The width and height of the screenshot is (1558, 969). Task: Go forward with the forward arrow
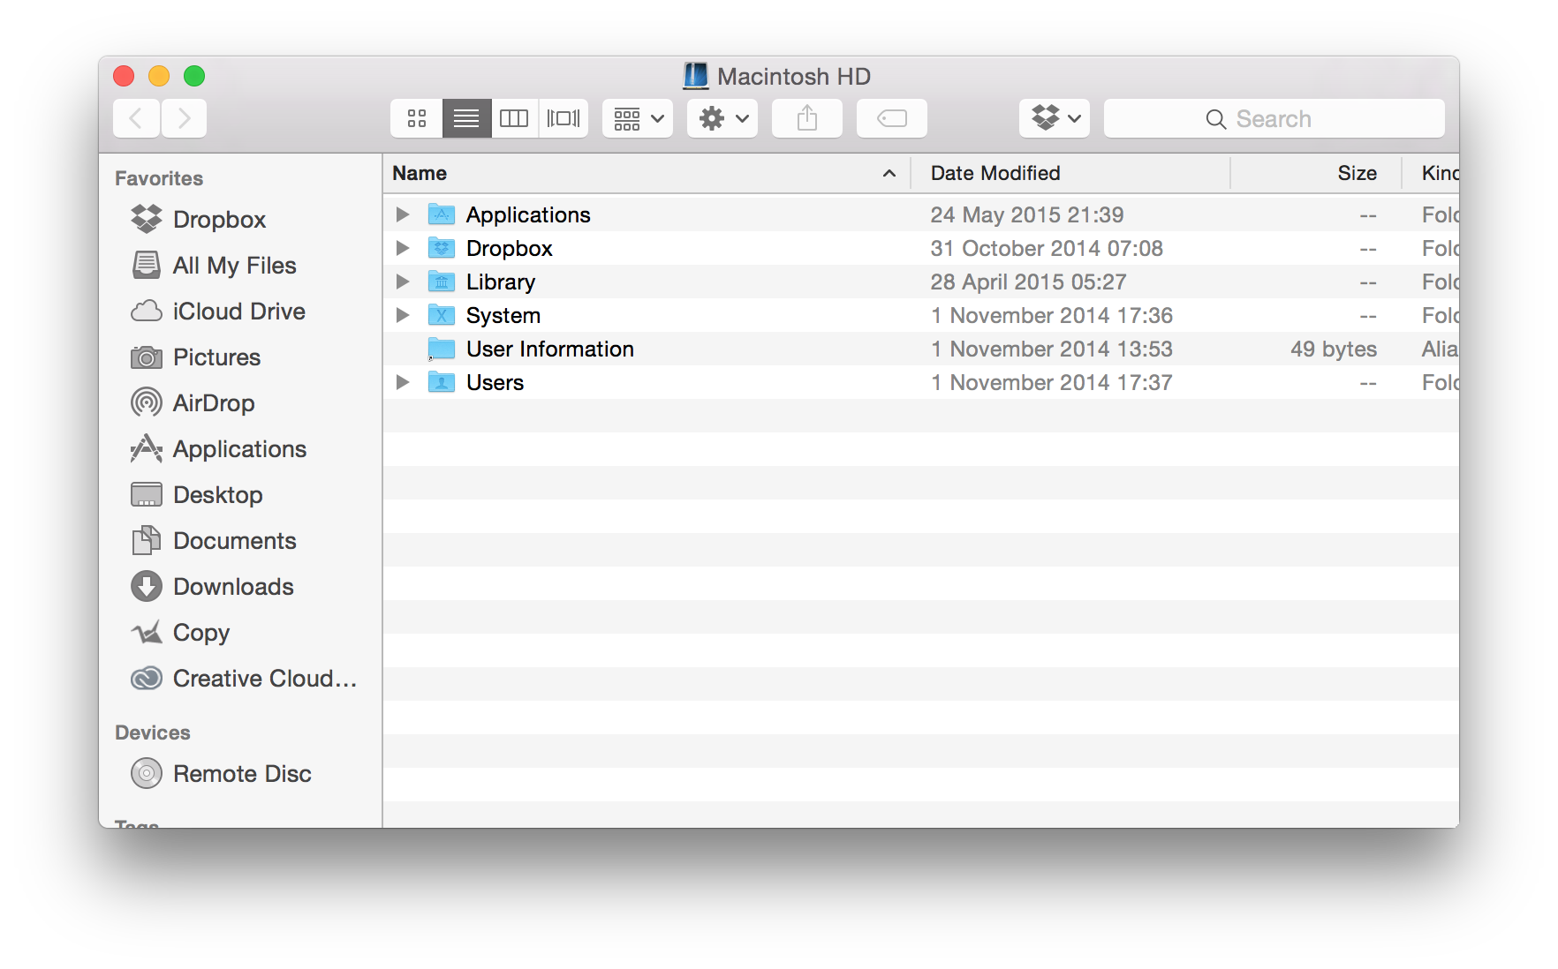point(184,118)
